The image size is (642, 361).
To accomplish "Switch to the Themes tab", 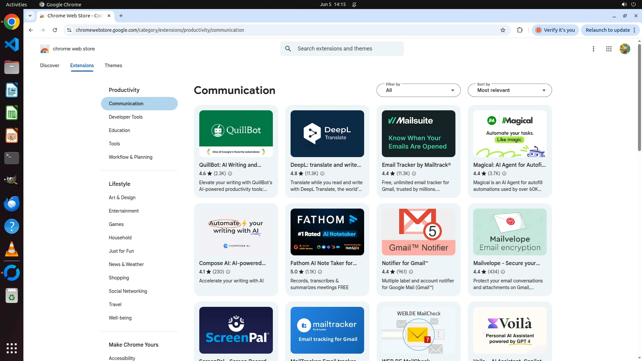I will 113,66.
